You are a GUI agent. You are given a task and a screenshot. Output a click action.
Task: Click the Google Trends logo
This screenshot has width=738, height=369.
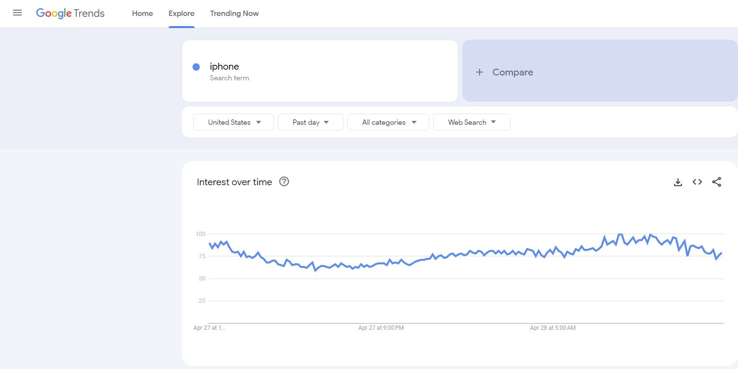tap(71, 14)
